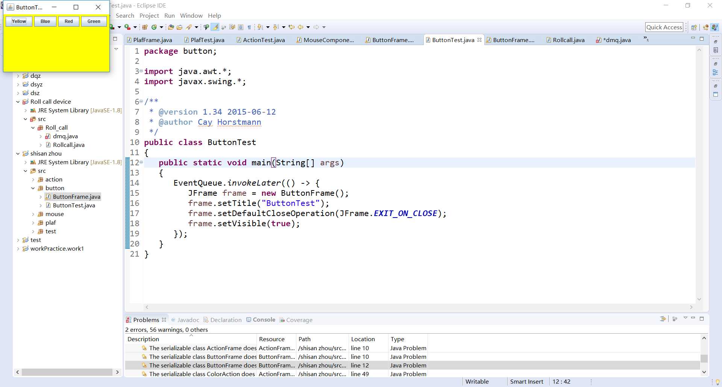The width and height of the screenshot is (722, 387).
Task: Open the Search menu
Action: pyautogui.click(x=125, y=16)
